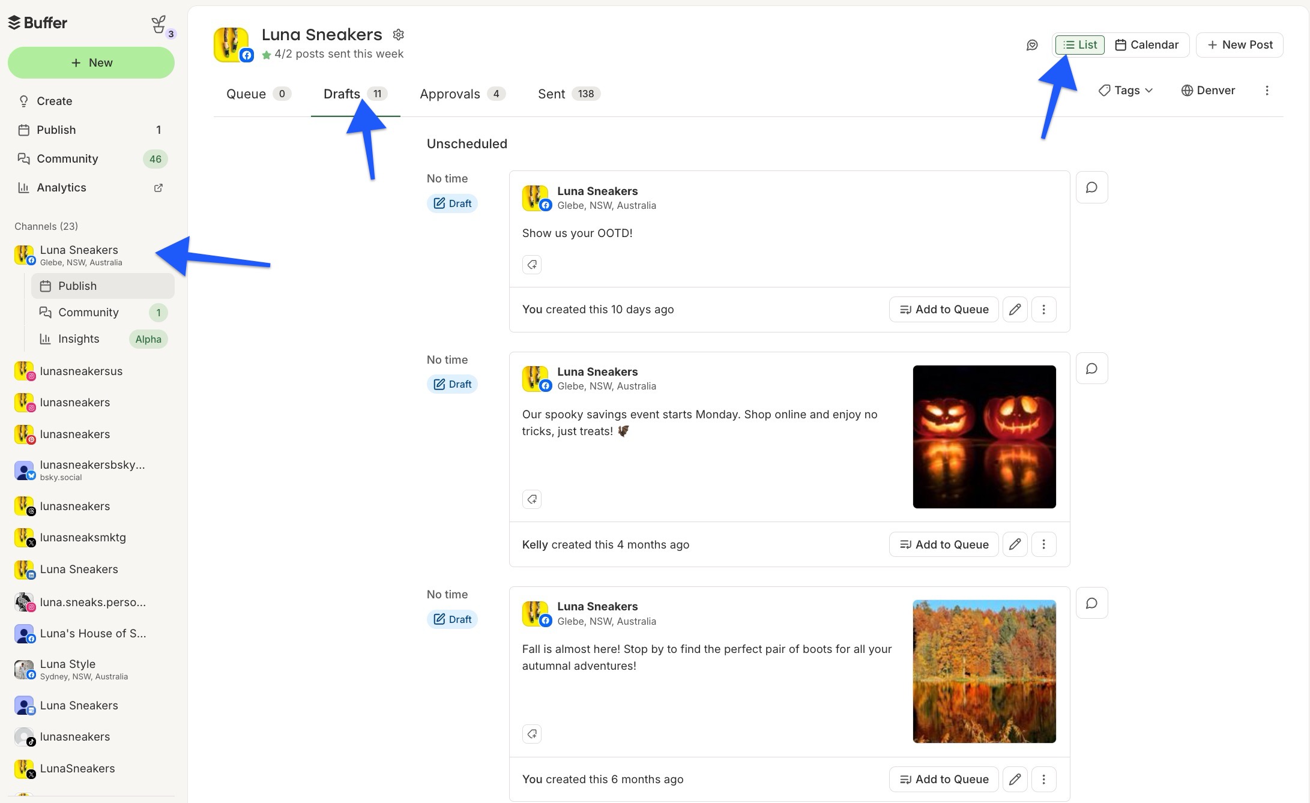This screenshot has width=1310, height=803.
Task: Click the "4/2 posts sent this week" text
Action: 339,55
